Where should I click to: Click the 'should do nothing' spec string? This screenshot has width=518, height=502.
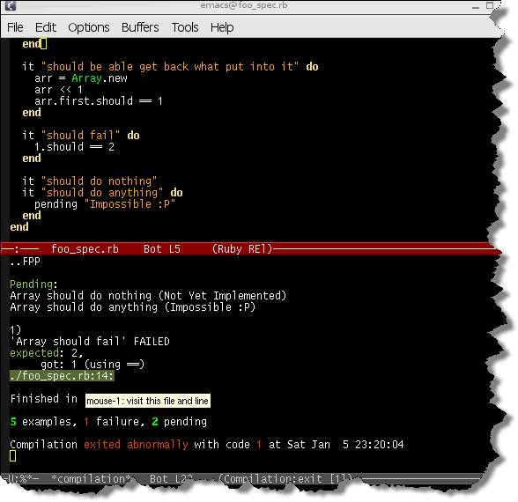click(x=99, y=181)
